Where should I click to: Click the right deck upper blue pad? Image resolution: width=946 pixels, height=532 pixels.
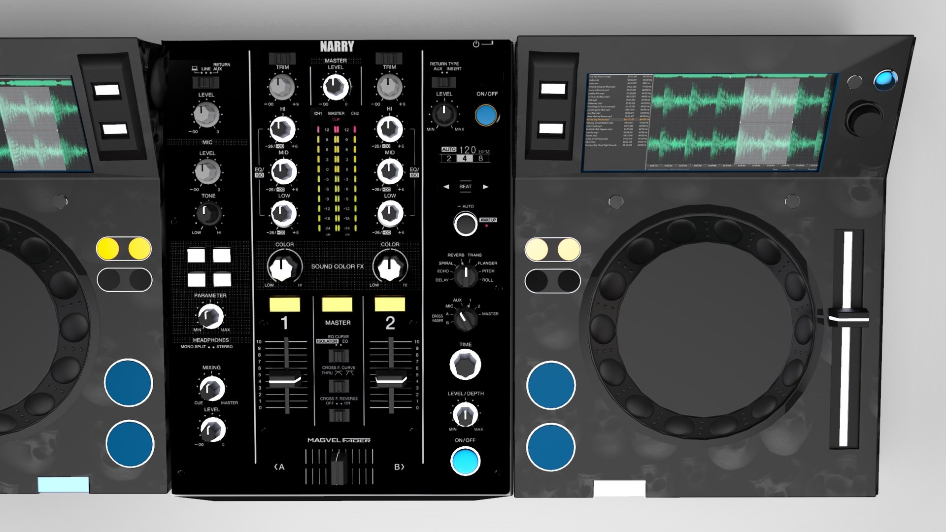551,385
